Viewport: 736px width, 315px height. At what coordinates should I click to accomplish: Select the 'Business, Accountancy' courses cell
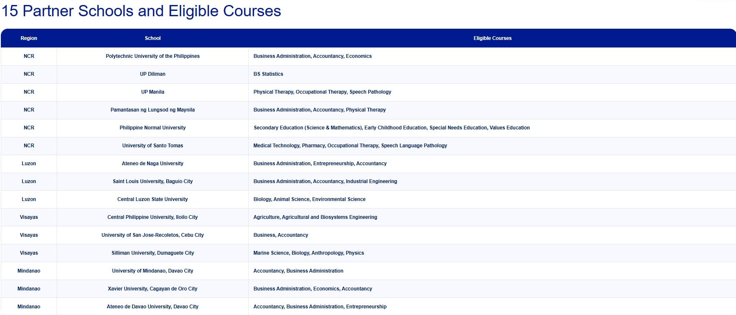click(492, 235)
